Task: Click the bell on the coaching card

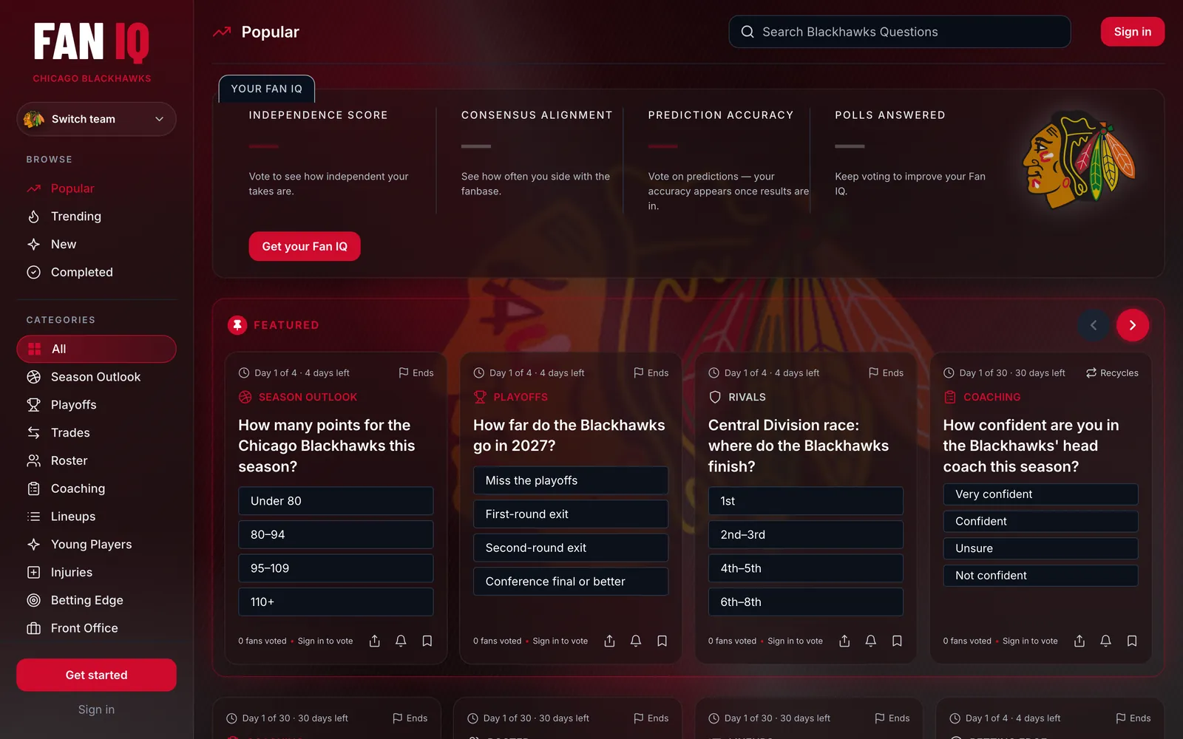Action: [x=1106, y=641]
